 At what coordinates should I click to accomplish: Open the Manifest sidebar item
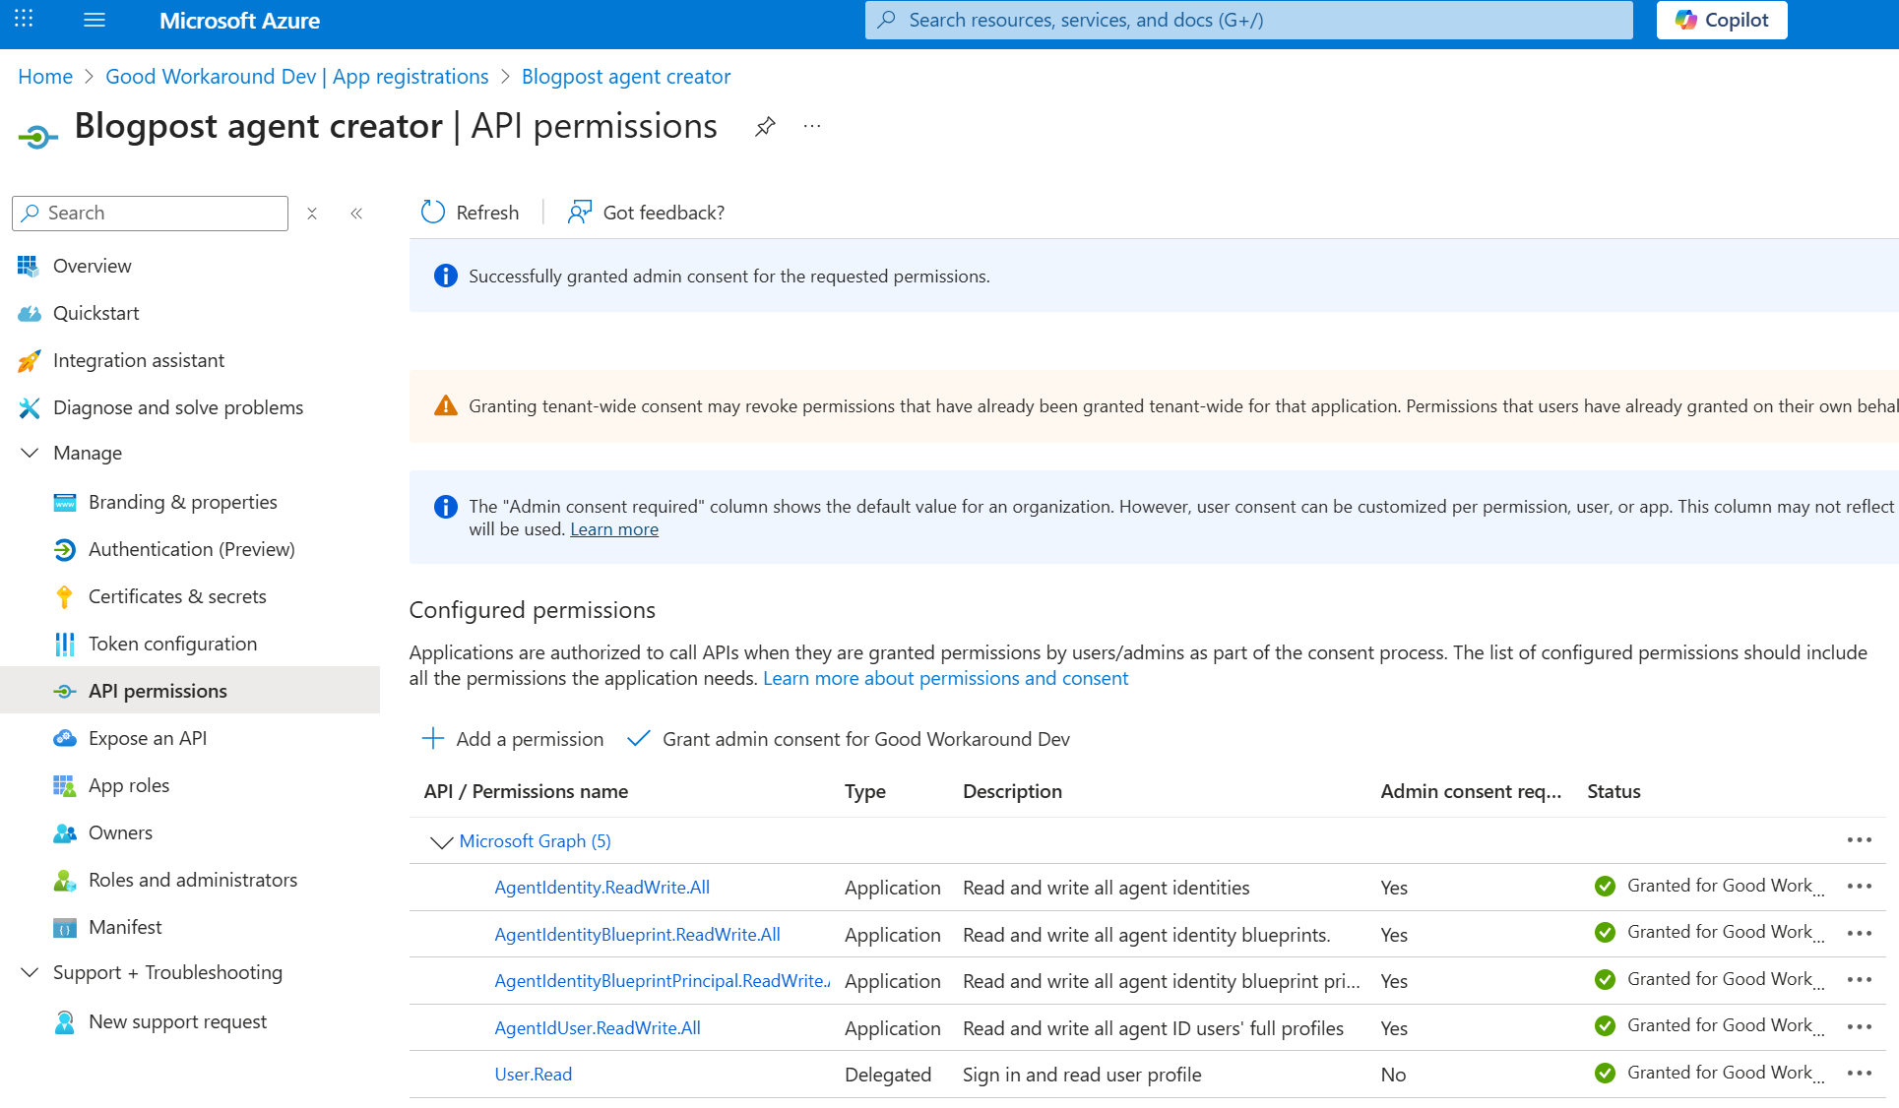point(125,927)
